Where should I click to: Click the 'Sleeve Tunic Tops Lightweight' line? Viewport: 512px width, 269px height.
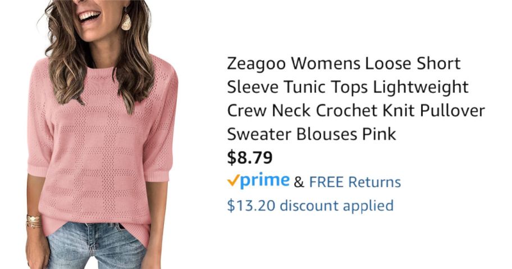tap(348, 87)
